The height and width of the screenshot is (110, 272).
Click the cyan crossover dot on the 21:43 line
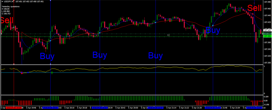(213, 25)
